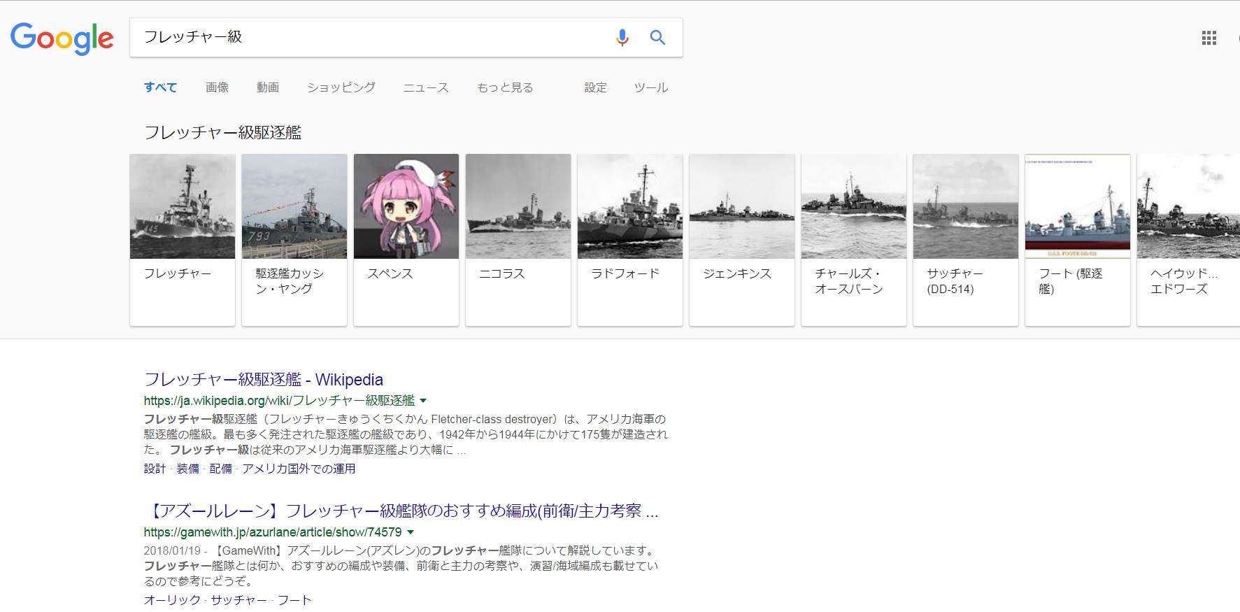This screenshot has width=1240, height=612.
Task: Open the フート (駆逐艦) thumbnail
Action: (1078, 206)
